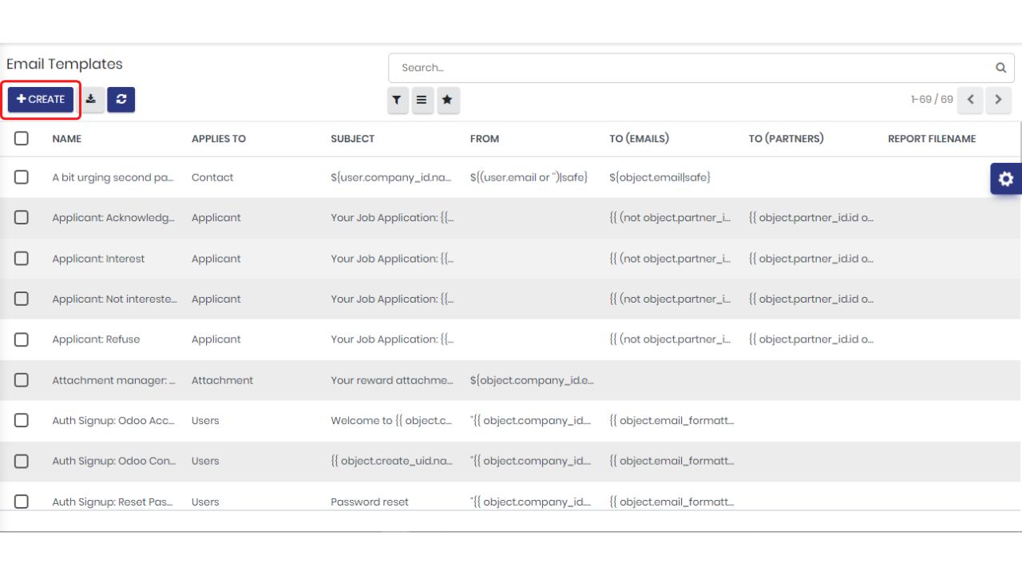The height and width of the screenshot is (575, 1022).
Task: Click the refresh icon button
Action: point(121,100)
